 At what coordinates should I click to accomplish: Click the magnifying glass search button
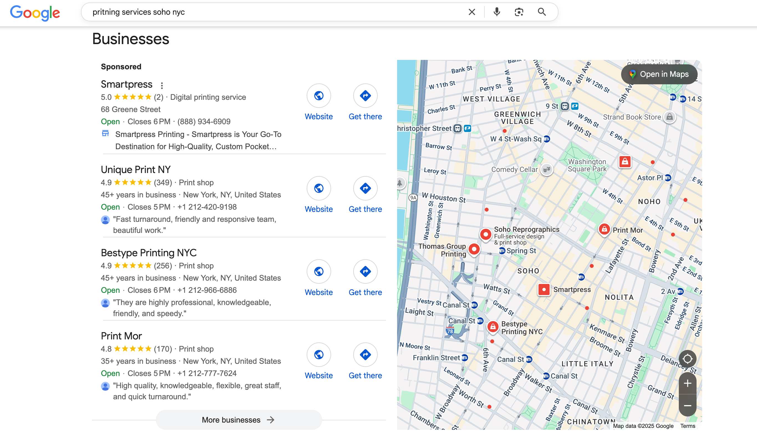[x=542, y=12]
